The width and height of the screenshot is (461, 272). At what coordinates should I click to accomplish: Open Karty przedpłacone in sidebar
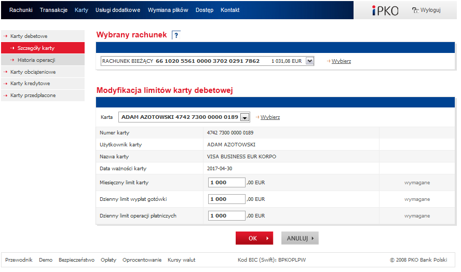pos(43,96)
